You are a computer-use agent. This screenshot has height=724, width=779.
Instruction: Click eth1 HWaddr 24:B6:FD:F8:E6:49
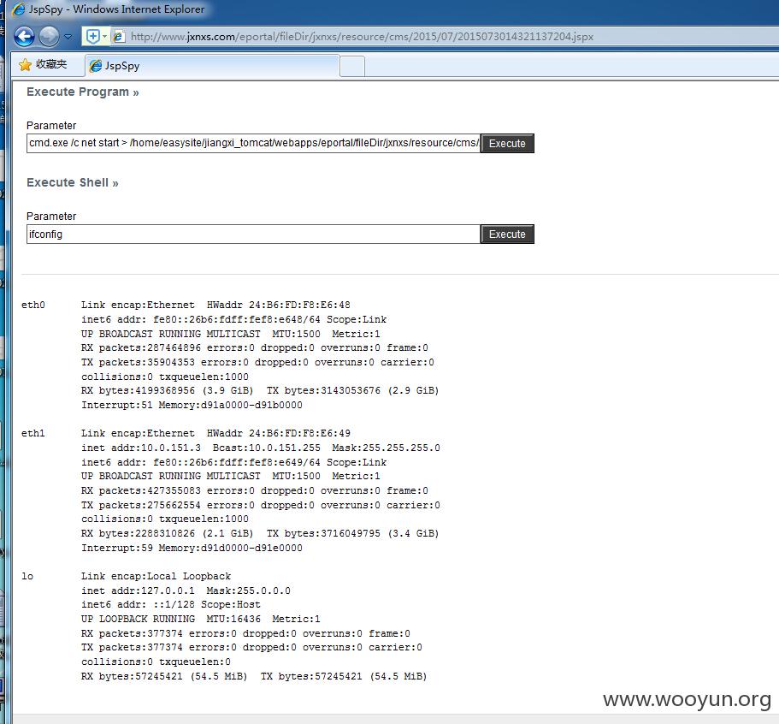278,433
